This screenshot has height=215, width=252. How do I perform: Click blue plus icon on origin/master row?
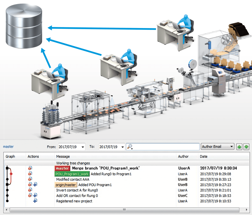click(x=35, y=185)
